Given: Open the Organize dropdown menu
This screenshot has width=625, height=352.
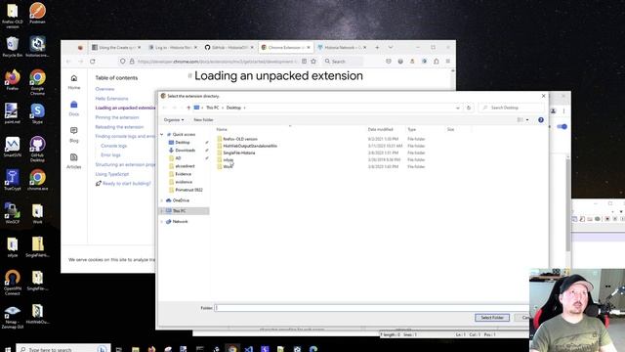Looking at the screenshot, I should pyautogui.click(x=174, y=119).
